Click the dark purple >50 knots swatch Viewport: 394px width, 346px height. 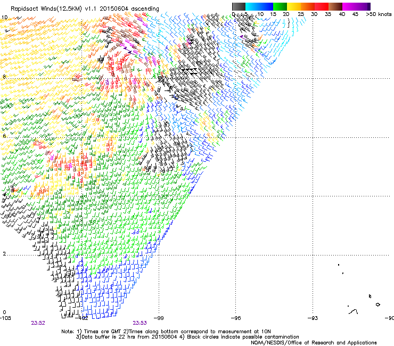click(x=369, y=6)
